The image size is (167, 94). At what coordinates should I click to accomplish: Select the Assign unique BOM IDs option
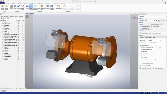click(140, 66)
